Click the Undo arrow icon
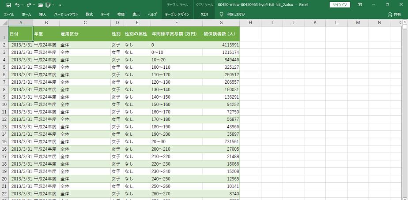This screenshot has height=200, width=408. pyautogui.click(x=18, y=5)
